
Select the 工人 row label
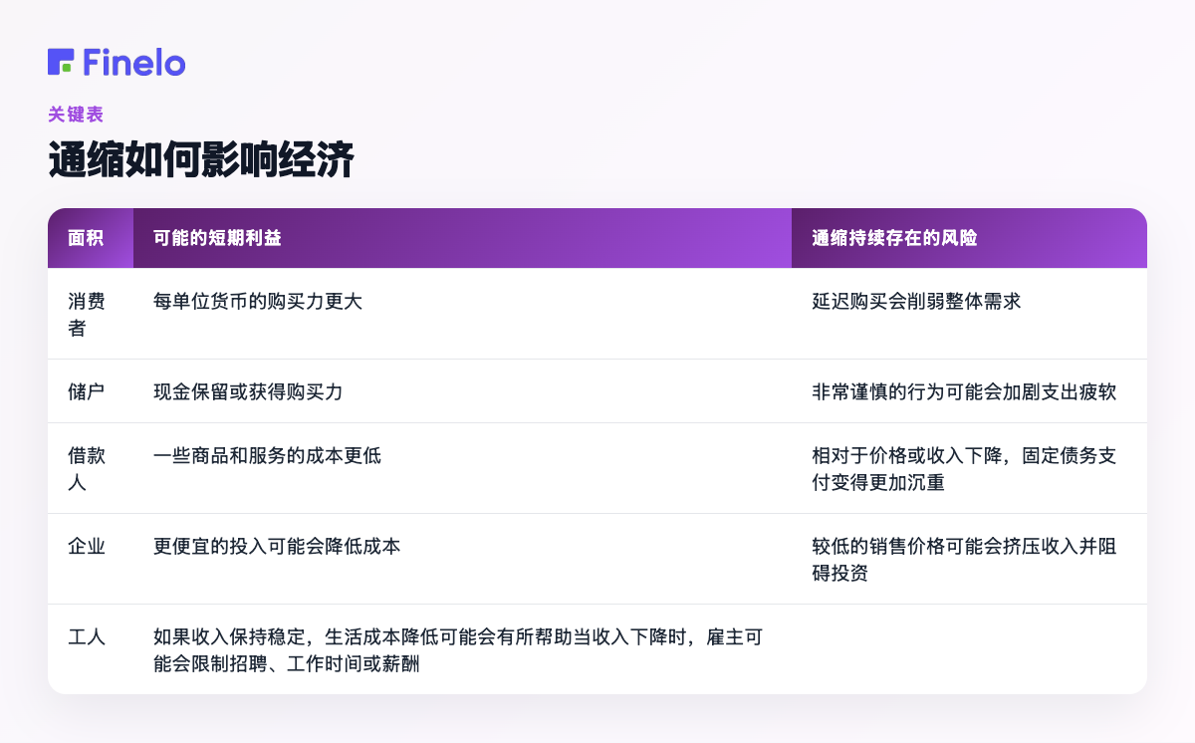(x=87, y=636)
